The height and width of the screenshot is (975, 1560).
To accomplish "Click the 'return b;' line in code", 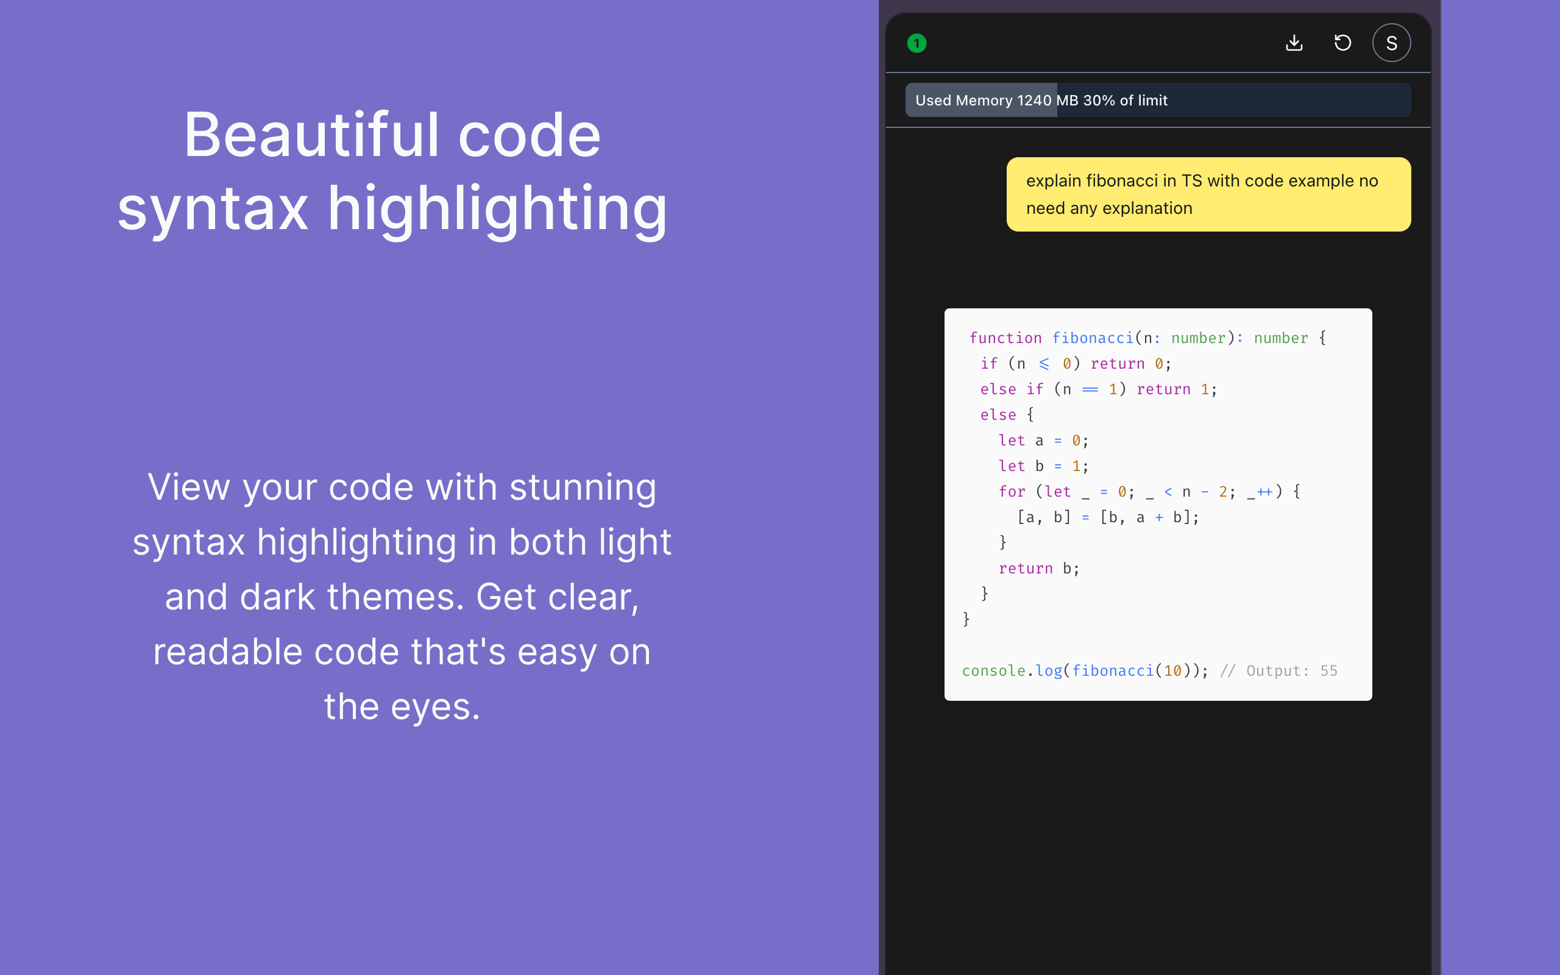I will point(1038,568).
